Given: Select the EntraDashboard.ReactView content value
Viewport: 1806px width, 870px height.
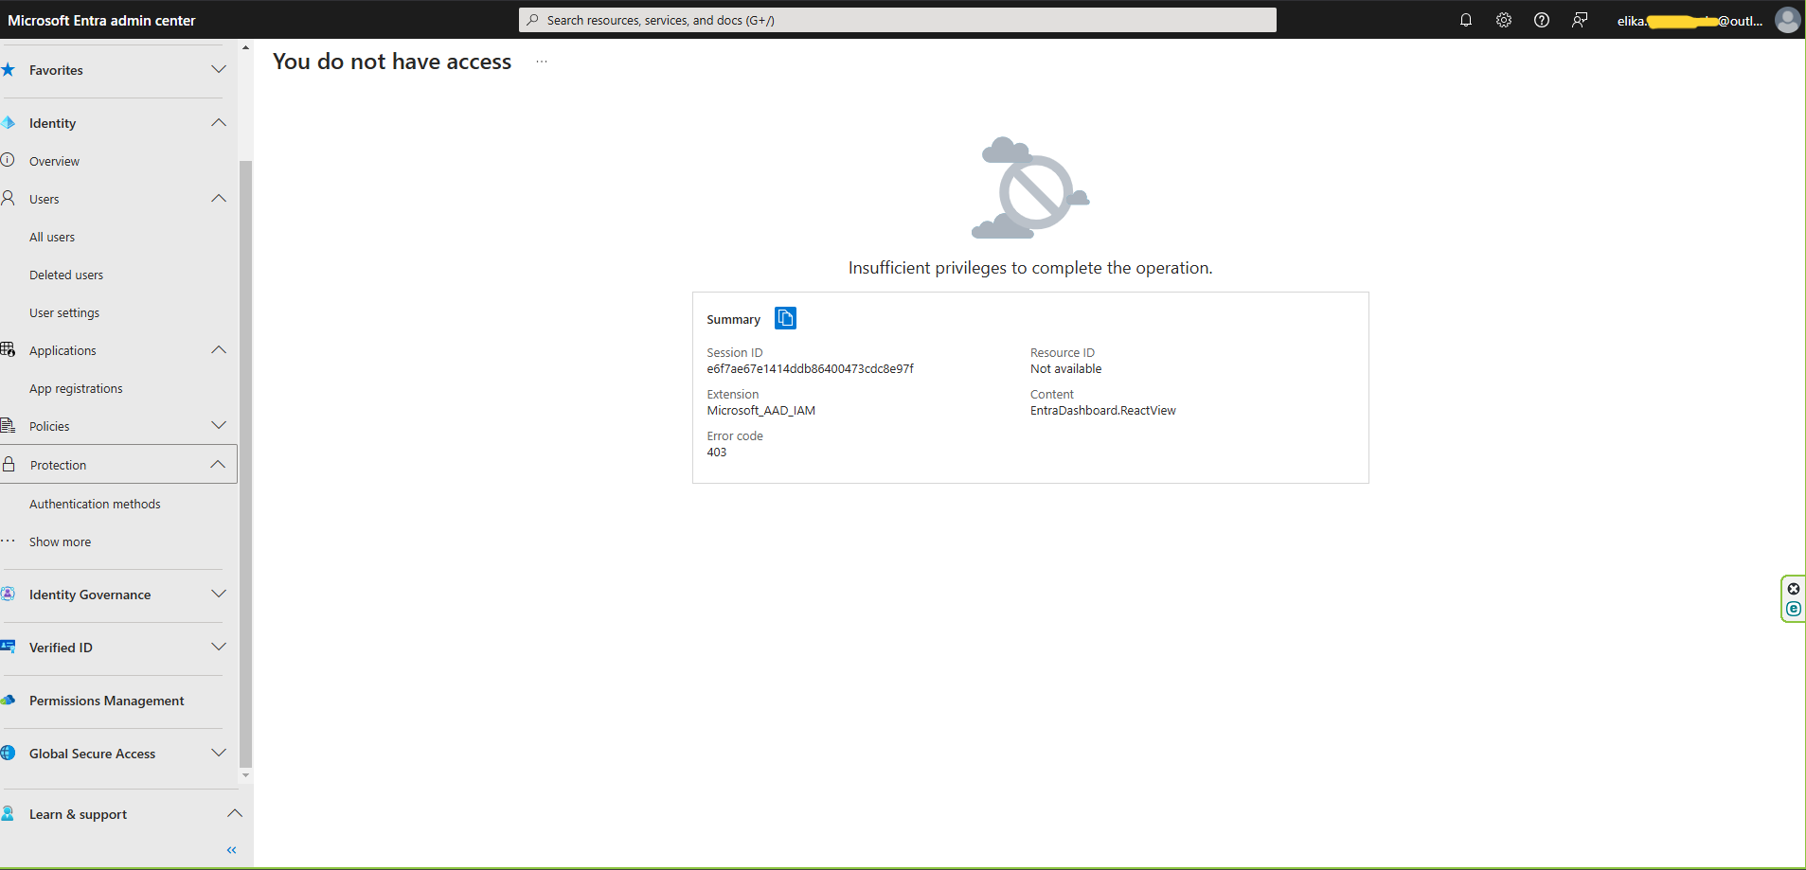Looking at the screenshot, I should point(1103,411).
